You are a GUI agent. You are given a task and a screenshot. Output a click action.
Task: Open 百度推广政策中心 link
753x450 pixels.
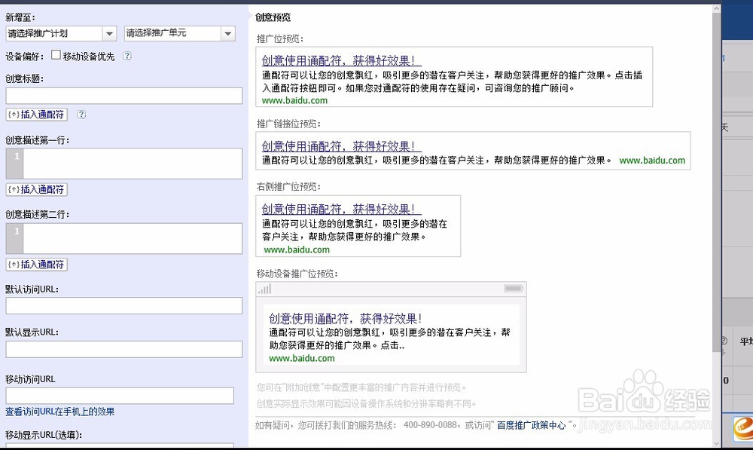[531, 425]
